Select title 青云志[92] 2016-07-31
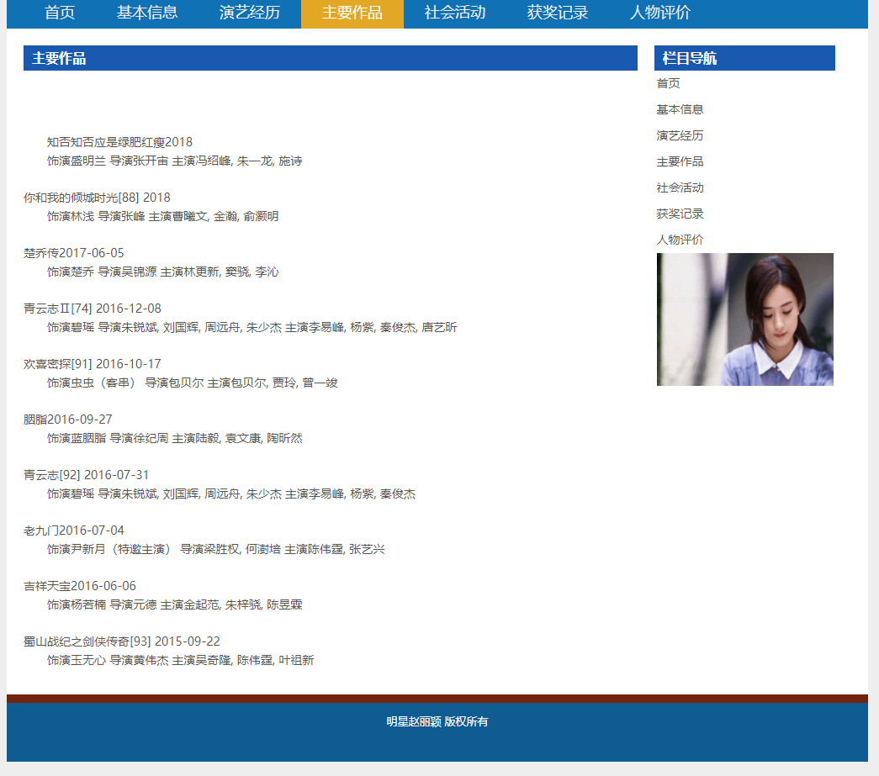Screen dimensions: 879x776 [x=87, y=475]
